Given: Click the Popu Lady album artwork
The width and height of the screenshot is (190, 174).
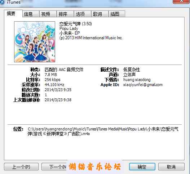Looking at the screenshot, I should coord(35,42).
